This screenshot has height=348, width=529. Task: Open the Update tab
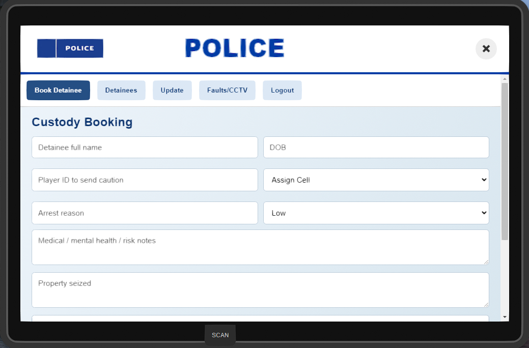coord(172,91)
